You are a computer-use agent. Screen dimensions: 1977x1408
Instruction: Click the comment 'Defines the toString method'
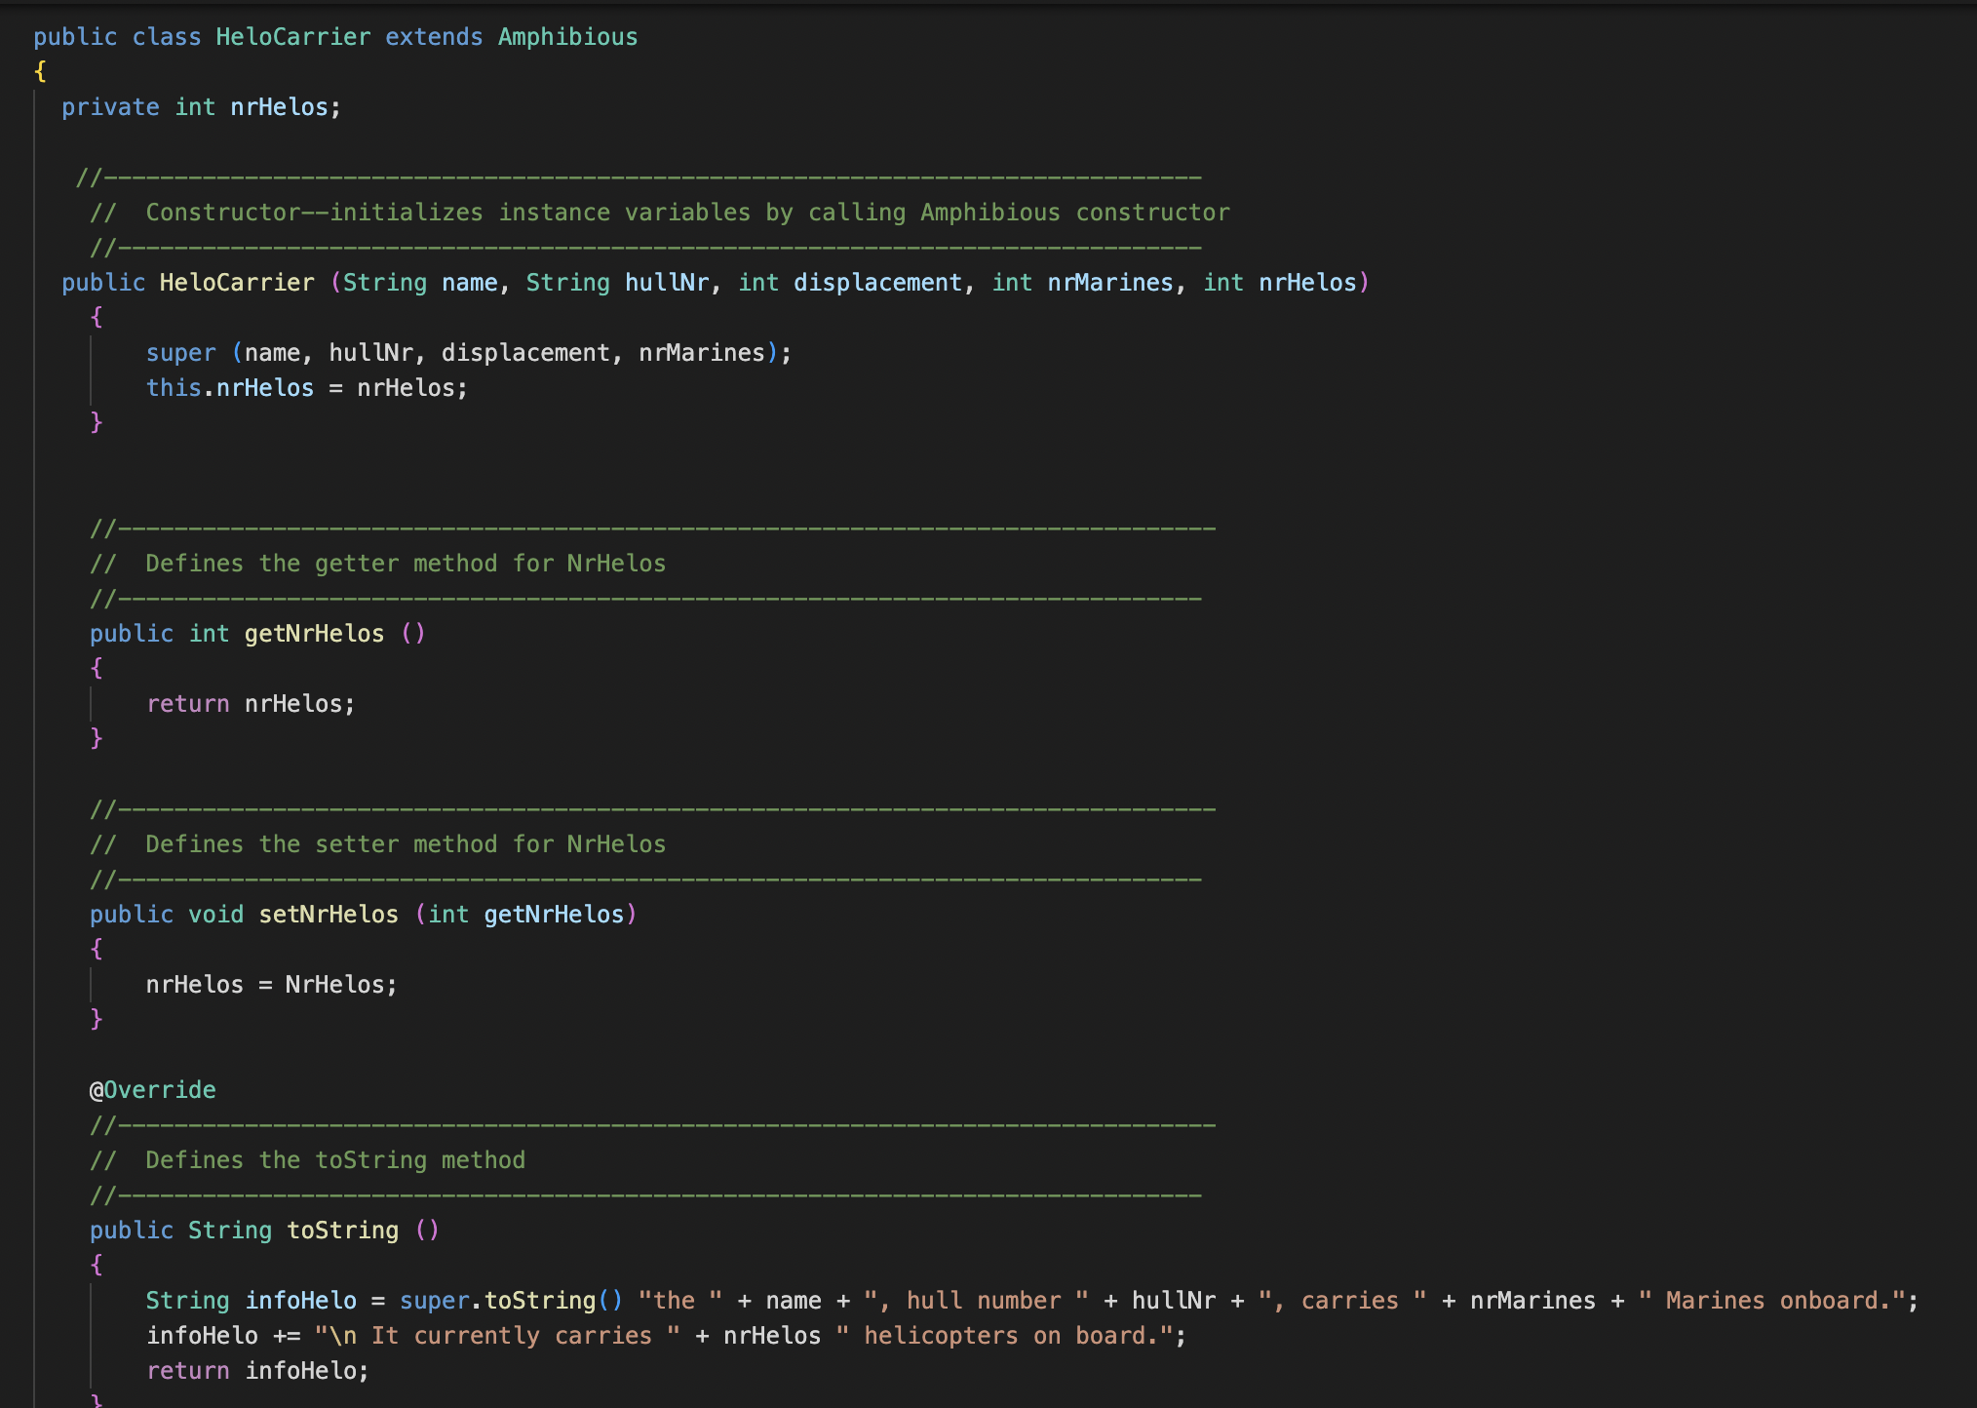308,1160
